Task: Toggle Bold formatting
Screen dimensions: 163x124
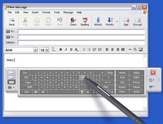Action: pos(61,50)
